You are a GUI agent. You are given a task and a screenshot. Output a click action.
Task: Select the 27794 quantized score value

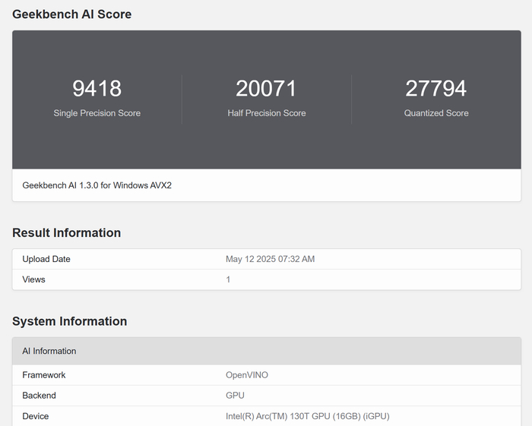435,88
